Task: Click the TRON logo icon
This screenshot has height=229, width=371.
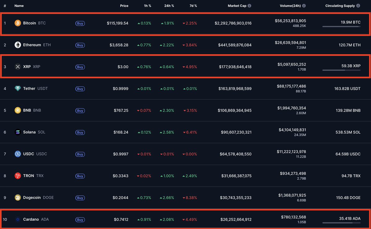Action: (18, 176)
